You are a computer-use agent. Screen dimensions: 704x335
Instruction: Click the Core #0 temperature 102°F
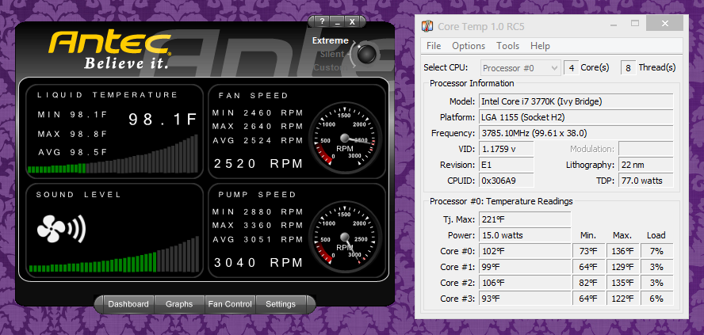[525, 251]
